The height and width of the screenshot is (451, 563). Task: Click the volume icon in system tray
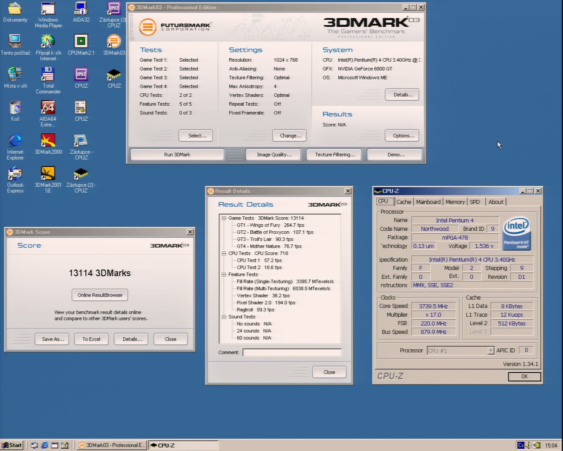529,445
